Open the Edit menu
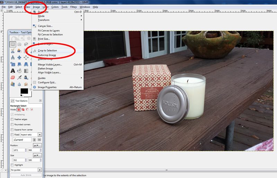The image size is (277, 178). pyautogui.click(x=10, y=7)
